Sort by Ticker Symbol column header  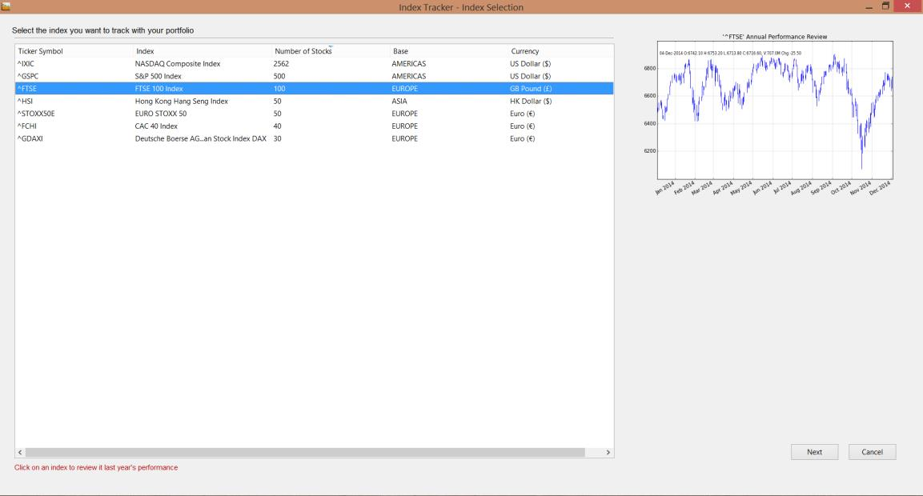point(74,51)
